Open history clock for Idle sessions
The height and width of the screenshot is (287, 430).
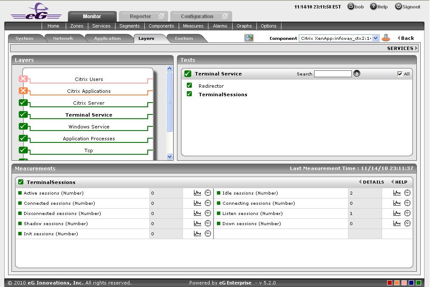408,193
